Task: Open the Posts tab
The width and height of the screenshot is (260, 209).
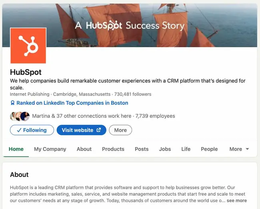Action: 142,149
